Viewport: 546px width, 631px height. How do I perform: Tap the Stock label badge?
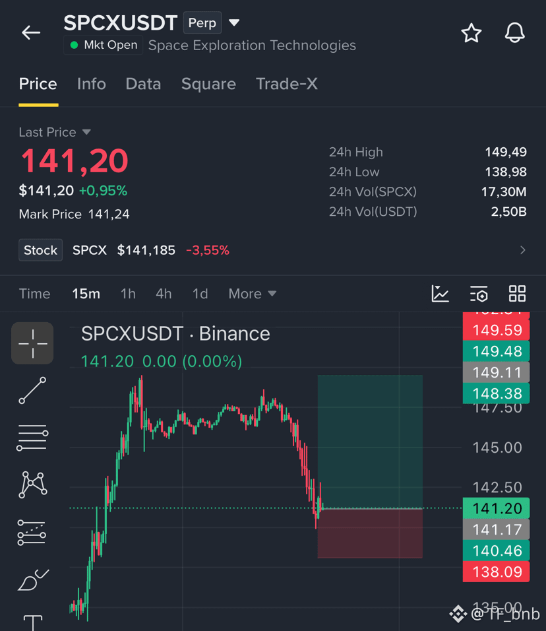pos(41,250)
